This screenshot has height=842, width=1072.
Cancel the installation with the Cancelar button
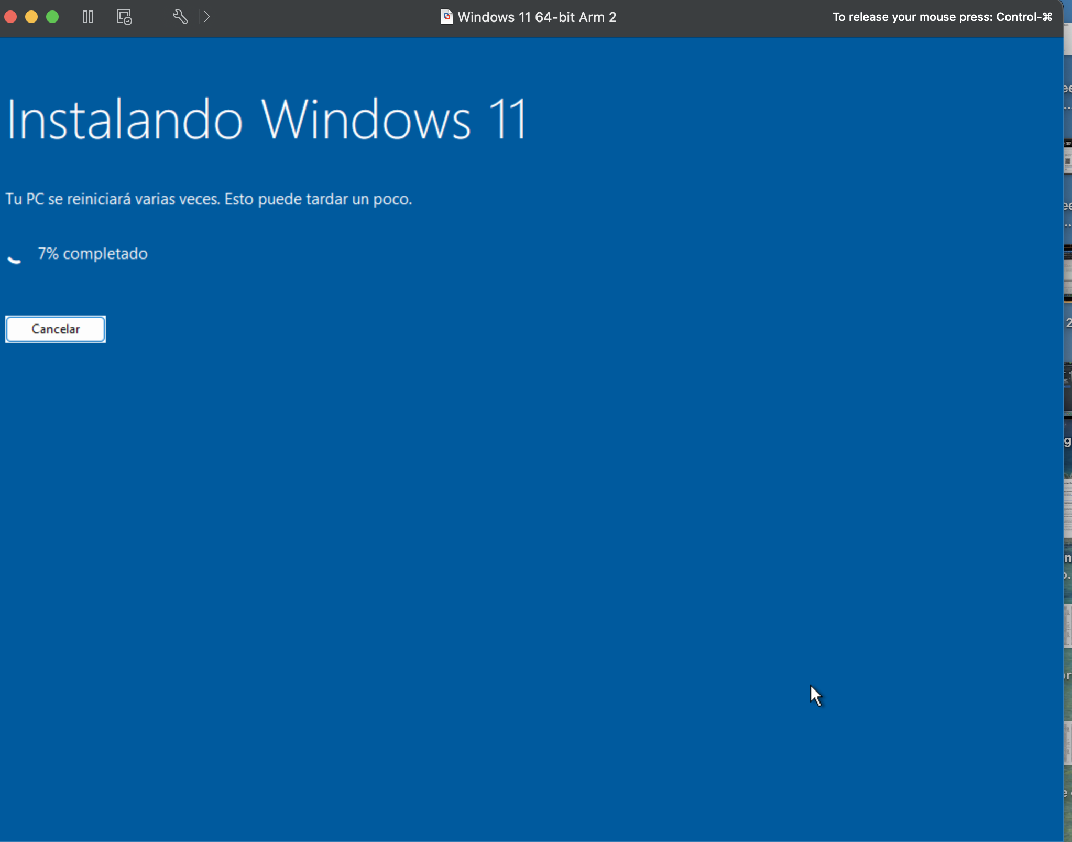[55, 329]
